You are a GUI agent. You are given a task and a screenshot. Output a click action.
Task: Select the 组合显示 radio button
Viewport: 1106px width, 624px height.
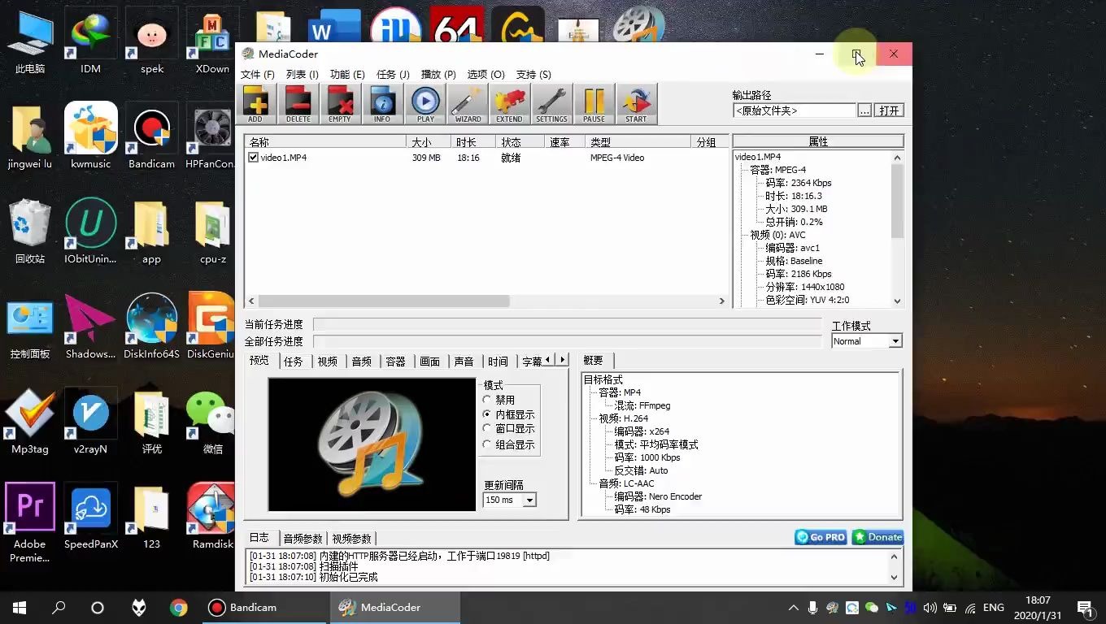pos(487,444)
